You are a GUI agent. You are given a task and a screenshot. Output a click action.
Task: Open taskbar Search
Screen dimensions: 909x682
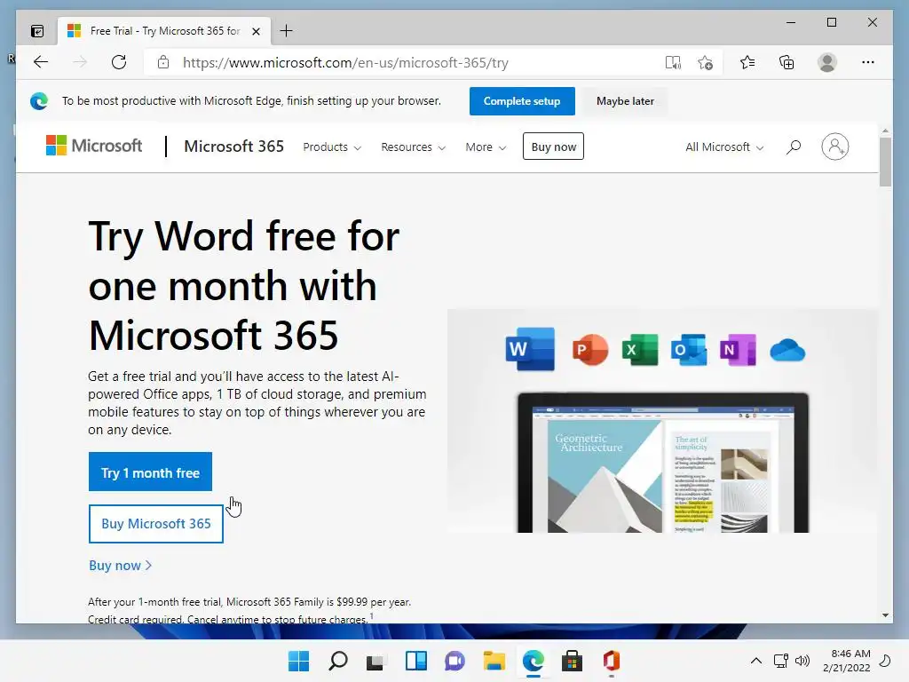point(338,661)
